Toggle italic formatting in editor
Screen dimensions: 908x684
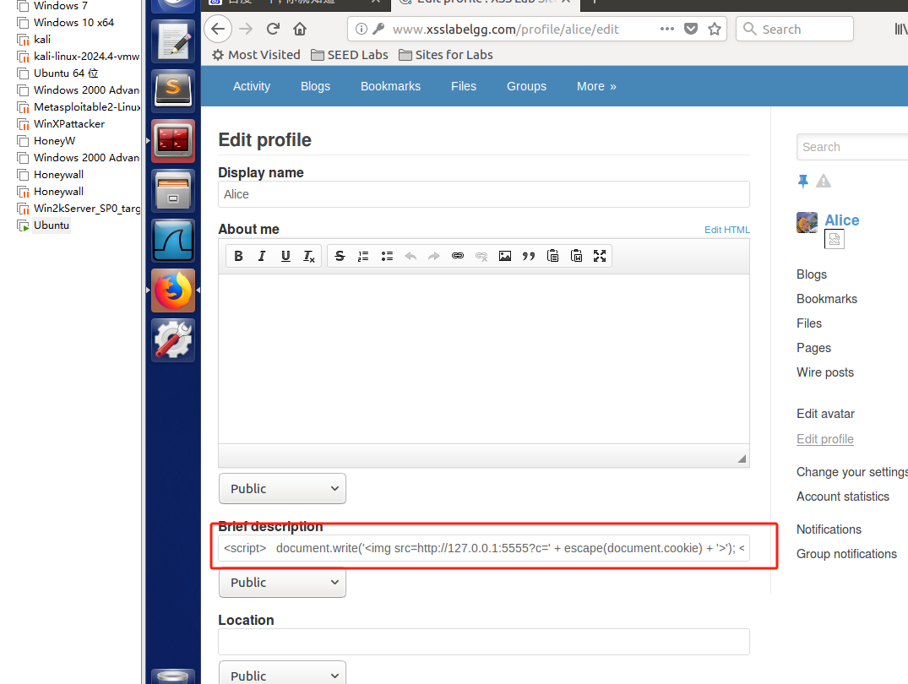[262, 256]
